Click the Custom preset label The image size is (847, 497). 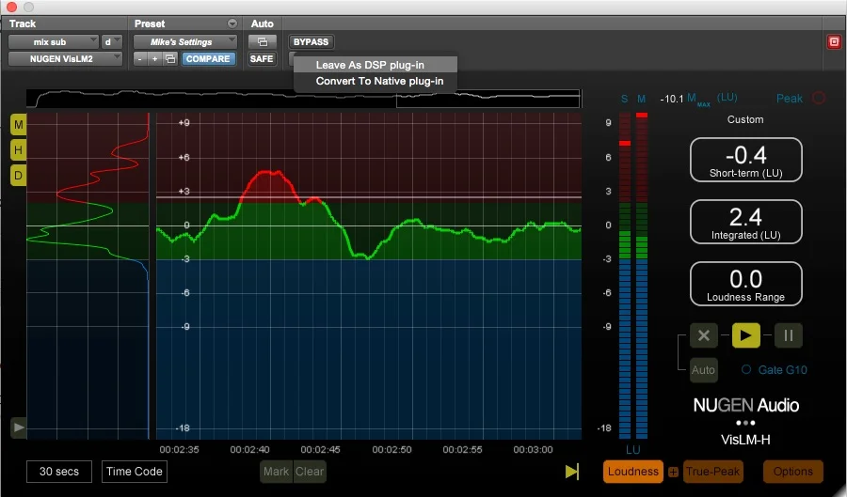[745, 119]
